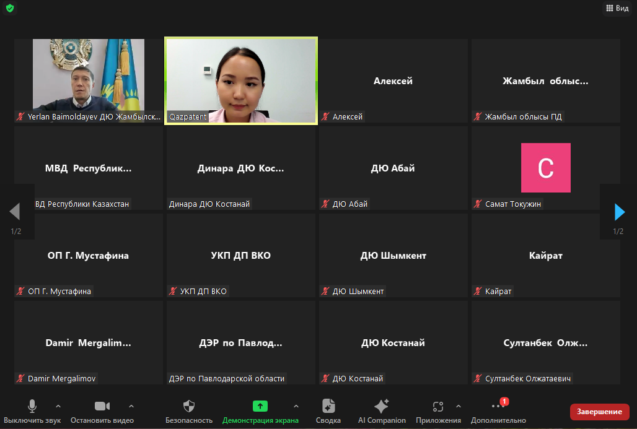Click the red Завершение end button
Screen dimensions: 637x429
click(x=599, y=412)
